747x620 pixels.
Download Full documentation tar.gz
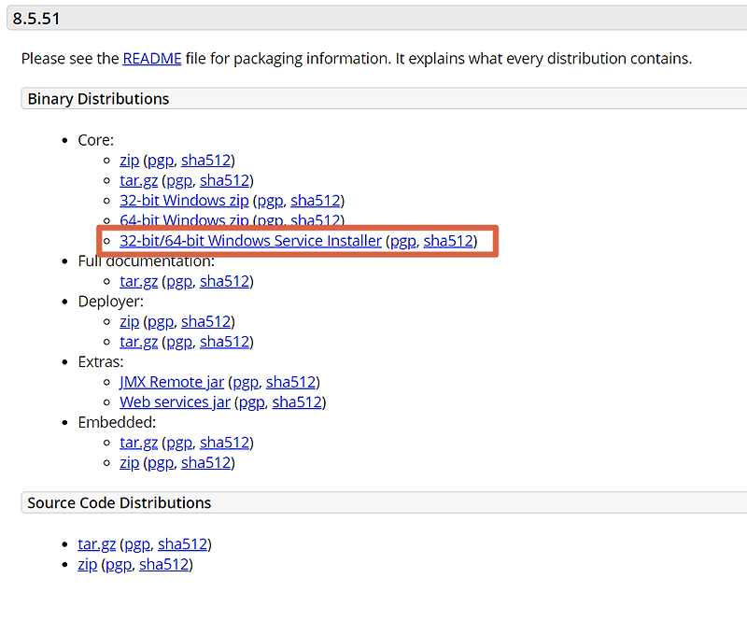coord(138,281)
